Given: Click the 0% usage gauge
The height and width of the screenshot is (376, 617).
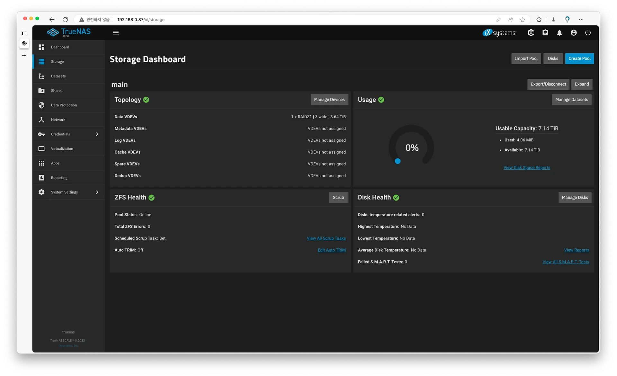Looking at the screenshot, I should [x=412, y=148].
